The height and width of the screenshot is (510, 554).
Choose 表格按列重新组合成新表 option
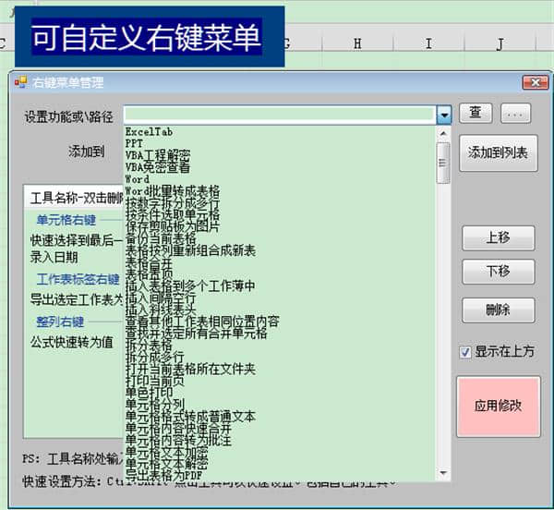(190, 250)
